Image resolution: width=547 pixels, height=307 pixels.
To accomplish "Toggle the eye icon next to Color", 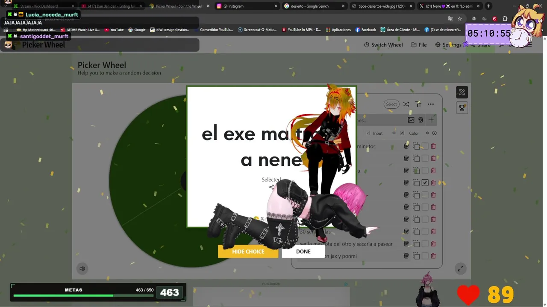I will pos(427,133).
